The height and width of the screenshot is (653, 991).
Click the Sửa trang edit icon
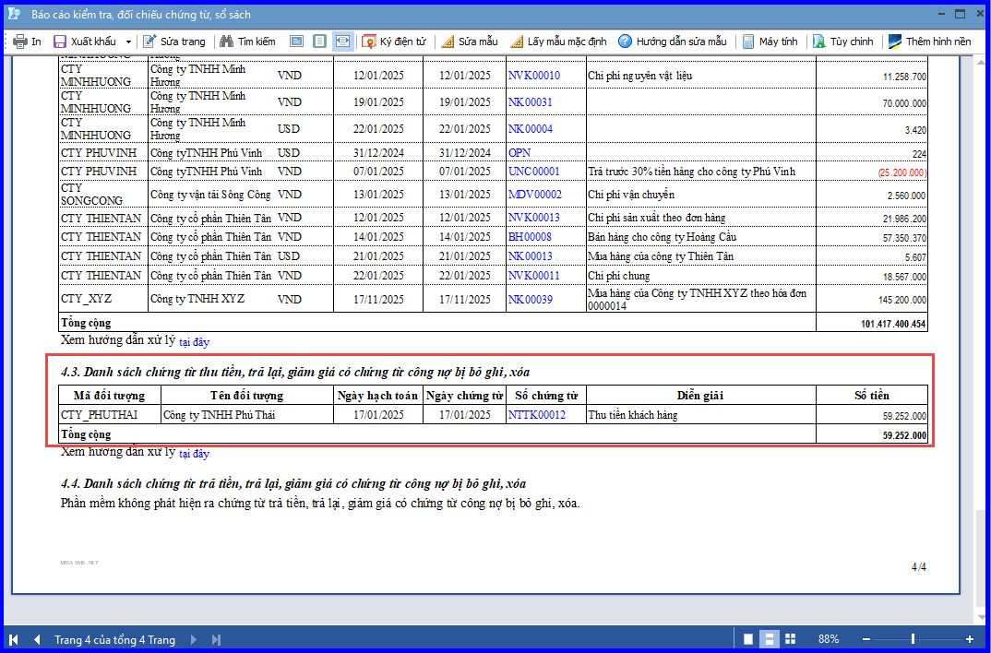pos(149,42)
